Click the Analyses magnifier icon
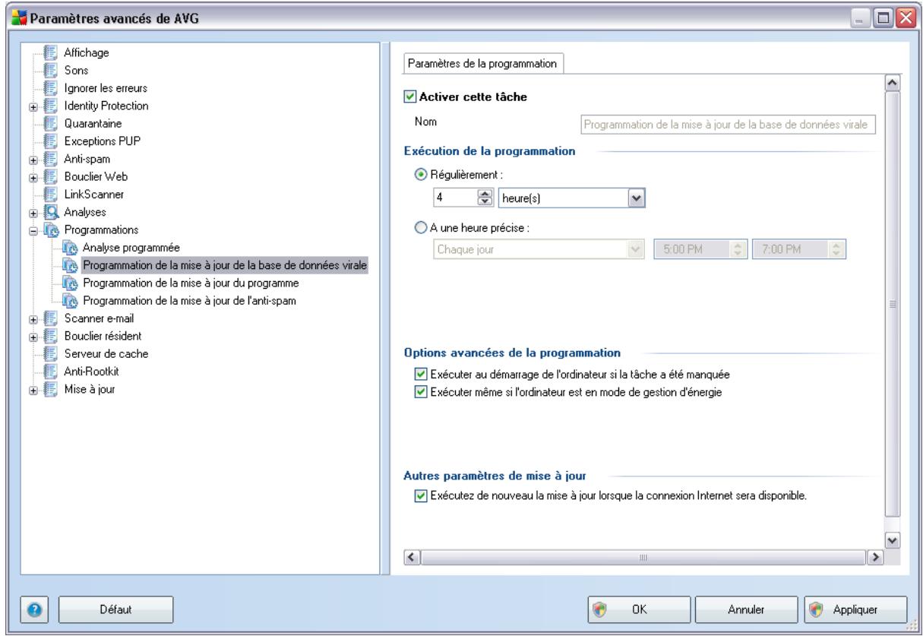This screenshot has width=923, height=636. tap(51, 212)
